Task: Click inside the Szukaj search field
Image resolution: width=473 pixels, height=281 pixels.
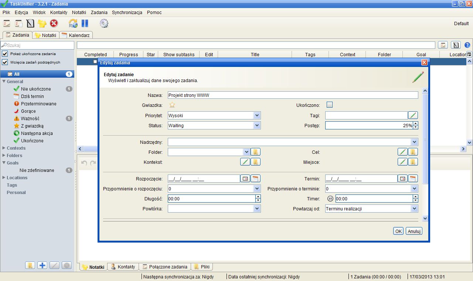Action: coord(37,45)
